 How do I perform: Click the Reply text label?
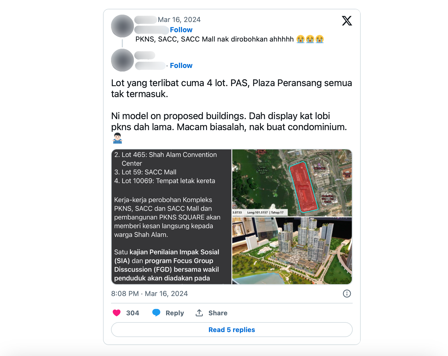pos(175,313)
